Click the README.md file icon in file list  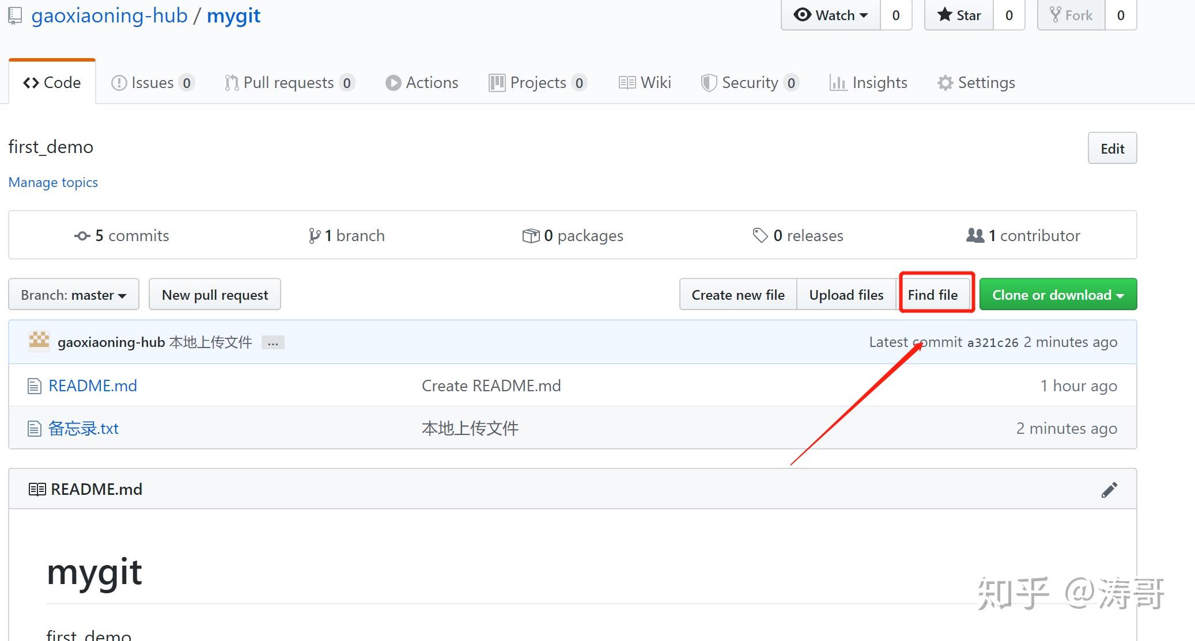pos(35,386)
